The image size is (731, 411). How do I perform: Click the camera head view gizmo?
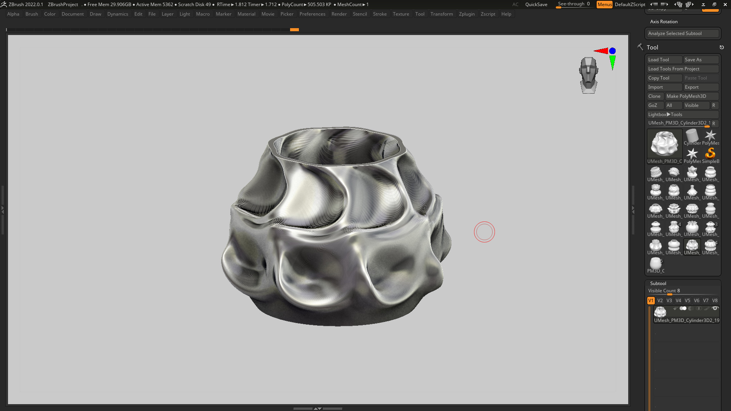coord(589,75)
